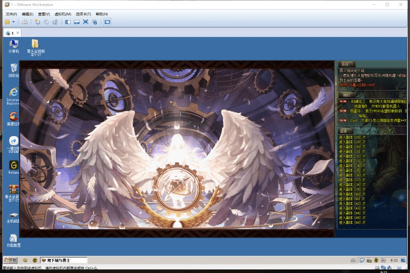Click the 系统 chat panel tab
This screenshot has height=273, width=410.
[346, 64]
